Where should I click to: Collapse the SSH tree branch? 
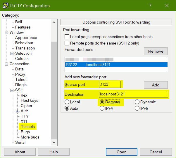point(12,90)
